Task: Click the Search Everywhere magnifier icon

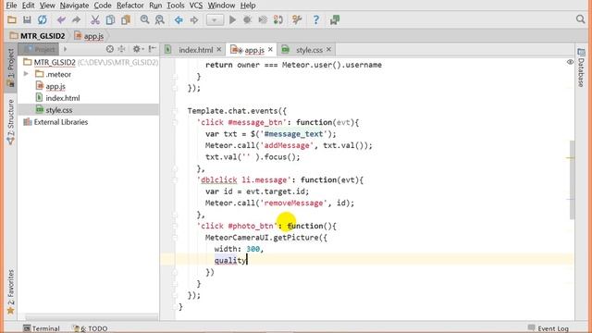Action: tap(580, 19)
